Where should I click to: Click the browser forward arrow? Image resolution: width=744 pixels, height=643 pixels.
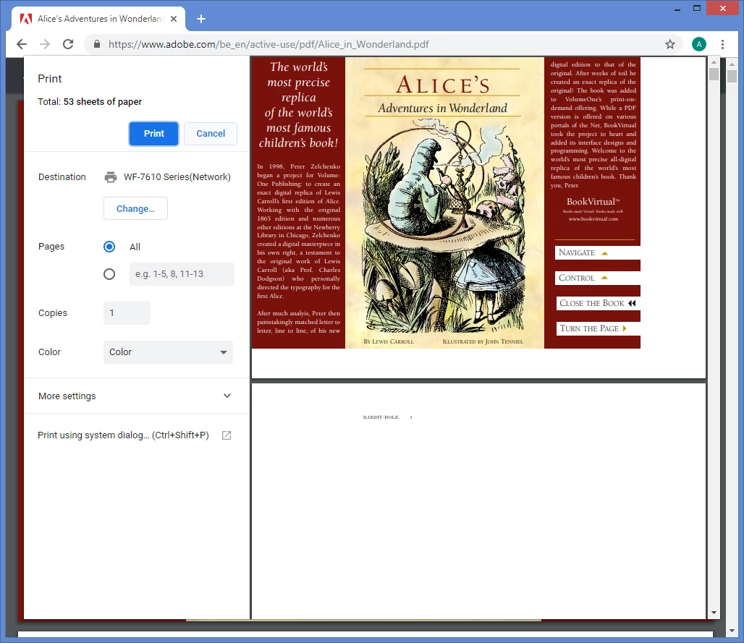[45, 44]
